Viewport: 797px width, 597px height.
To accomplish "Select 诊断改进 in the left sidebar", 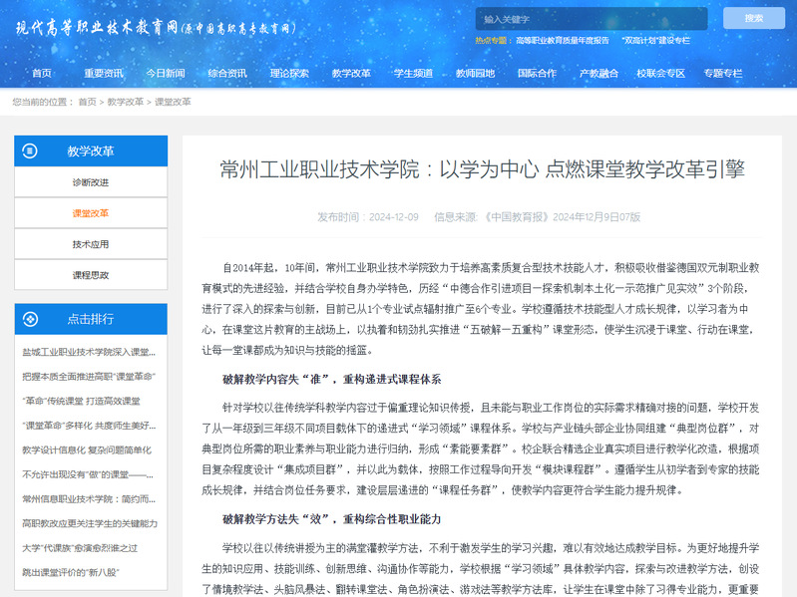I will point(91,182).
